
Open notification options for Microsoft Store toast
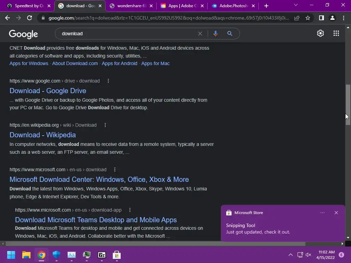pos(322,213)
